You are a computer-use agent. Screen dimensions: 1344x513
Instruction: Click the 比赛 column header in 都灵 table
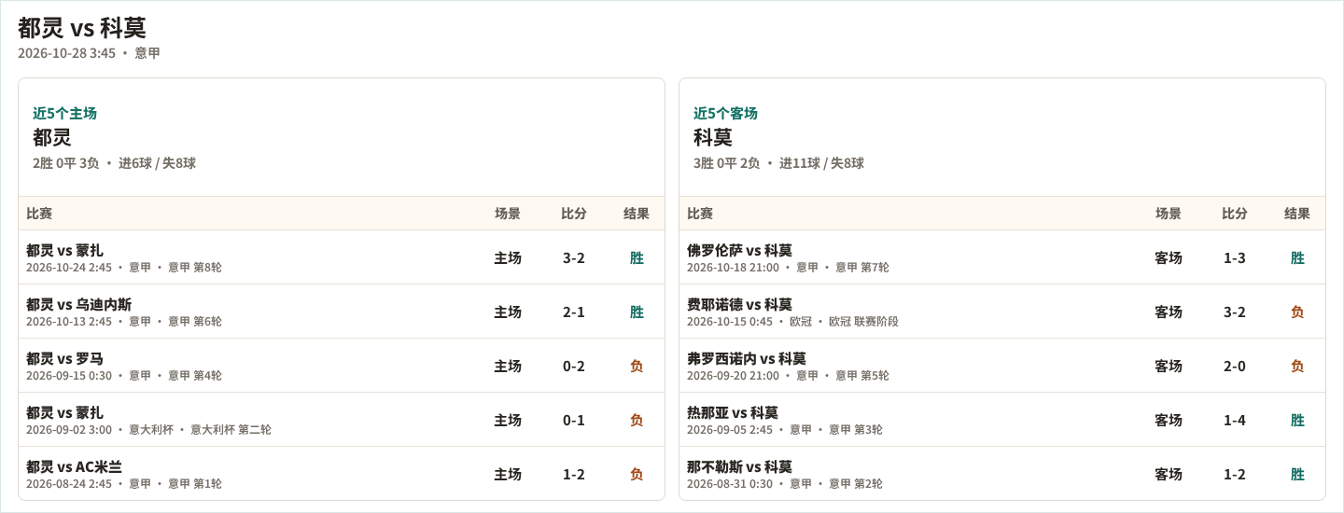point(39,214)
